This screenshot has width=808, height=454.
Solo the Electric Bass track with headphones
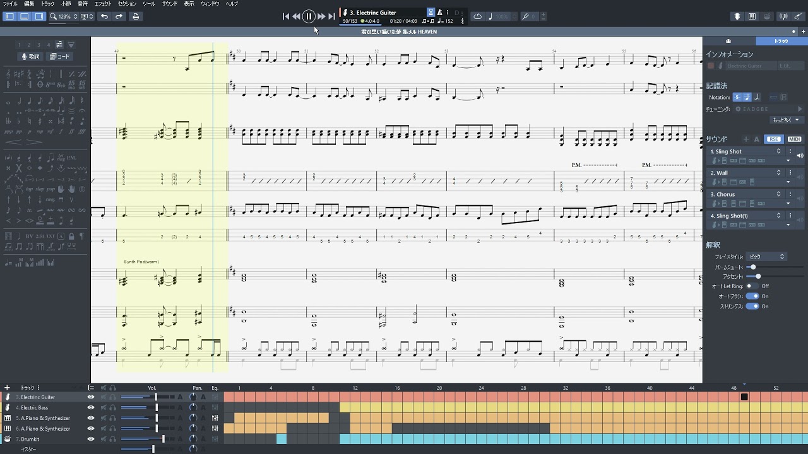112,408
